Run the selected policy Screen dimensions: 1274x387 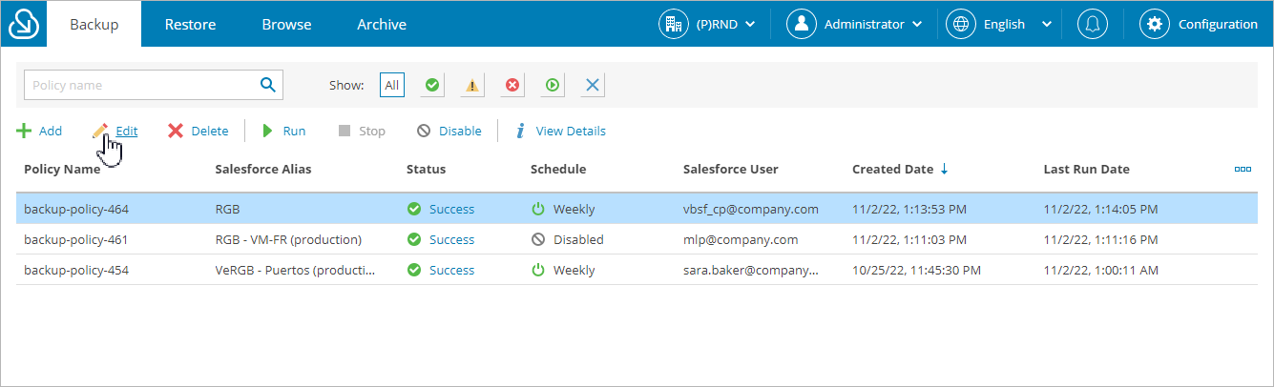click(284, 131)
